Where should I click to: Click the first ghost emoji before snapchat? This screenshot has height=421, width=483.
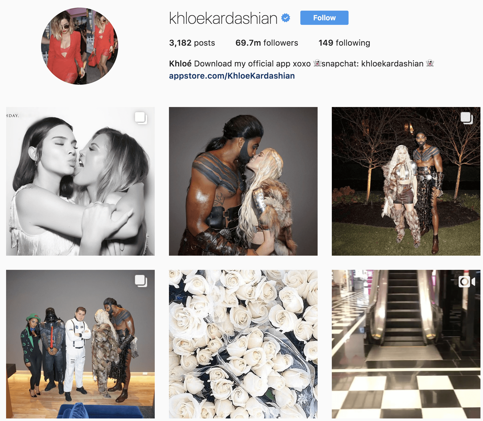click(x=317, y=63)
